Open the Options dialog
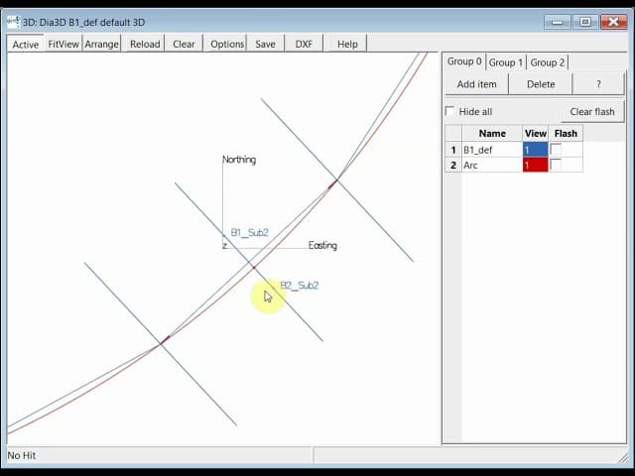The height and width of the screenshot is (476, 635). 227,44
